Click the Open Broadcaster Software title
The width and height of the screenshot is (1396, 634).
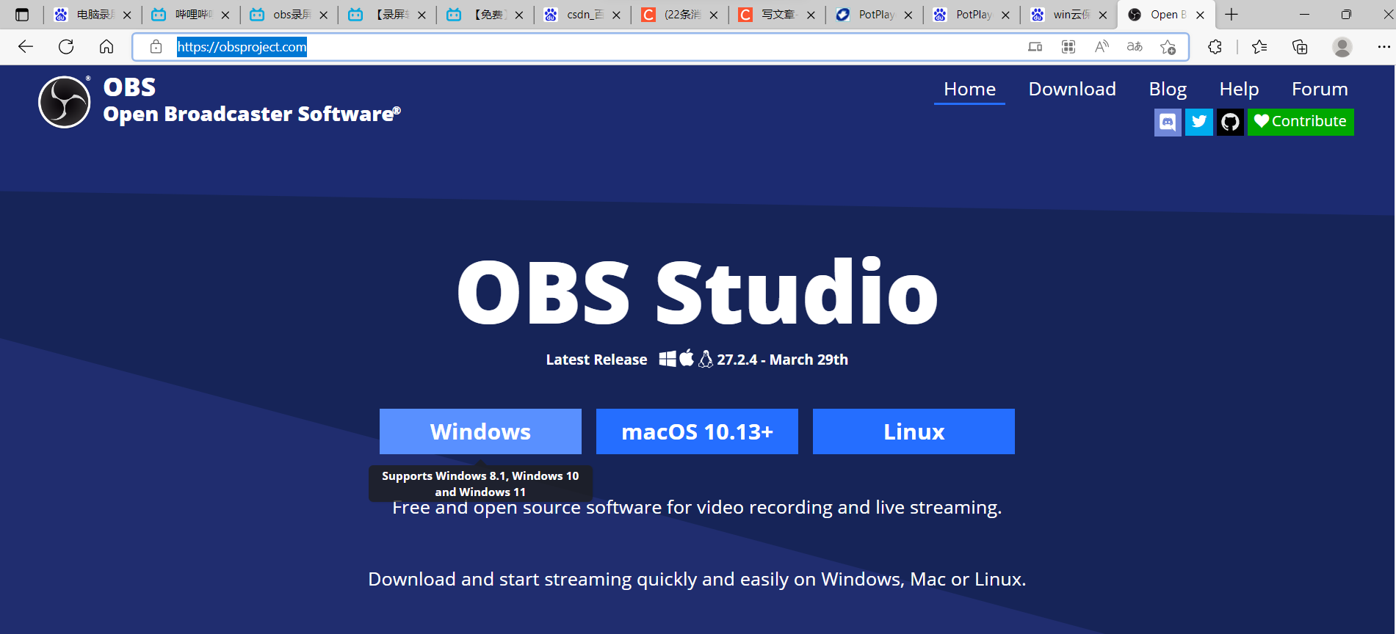click(252, 114)
